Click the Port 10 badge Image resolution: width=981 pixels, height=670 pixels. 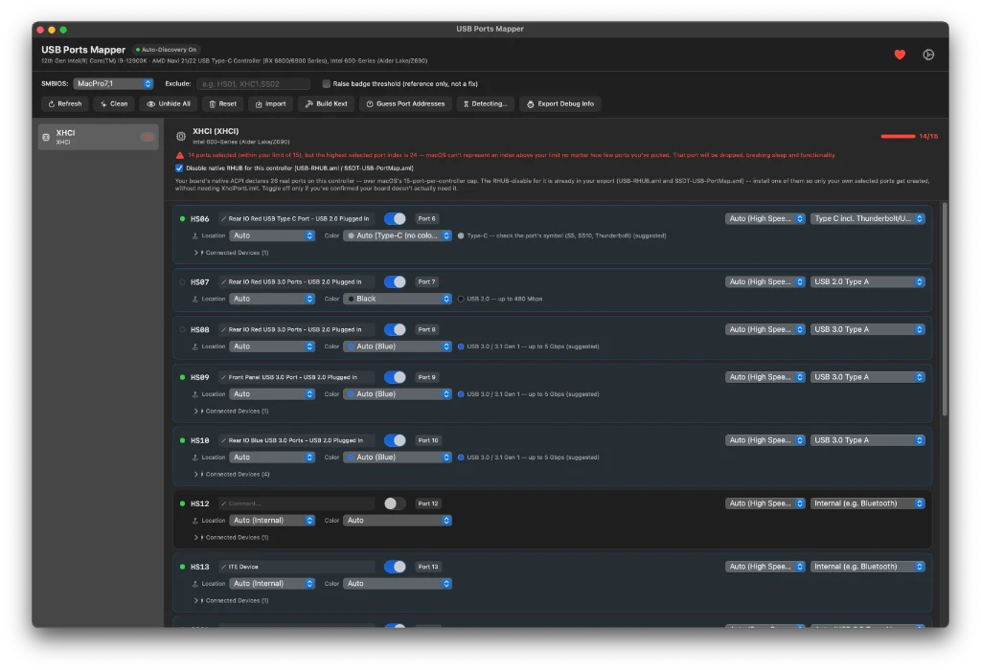428,440
